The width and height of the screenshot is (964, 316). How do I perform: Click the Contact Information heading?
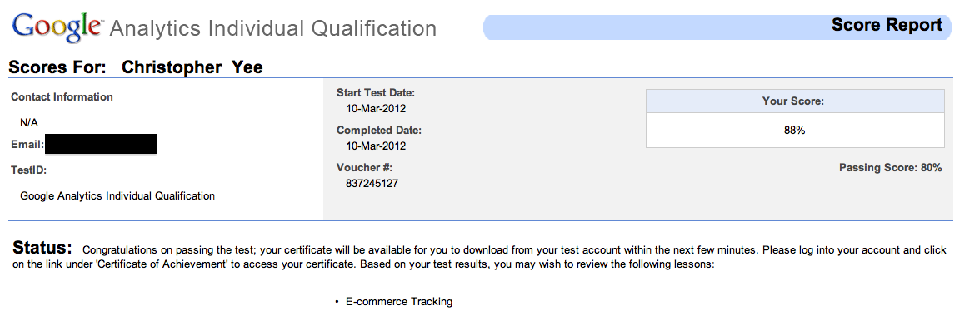coord(62,97)
